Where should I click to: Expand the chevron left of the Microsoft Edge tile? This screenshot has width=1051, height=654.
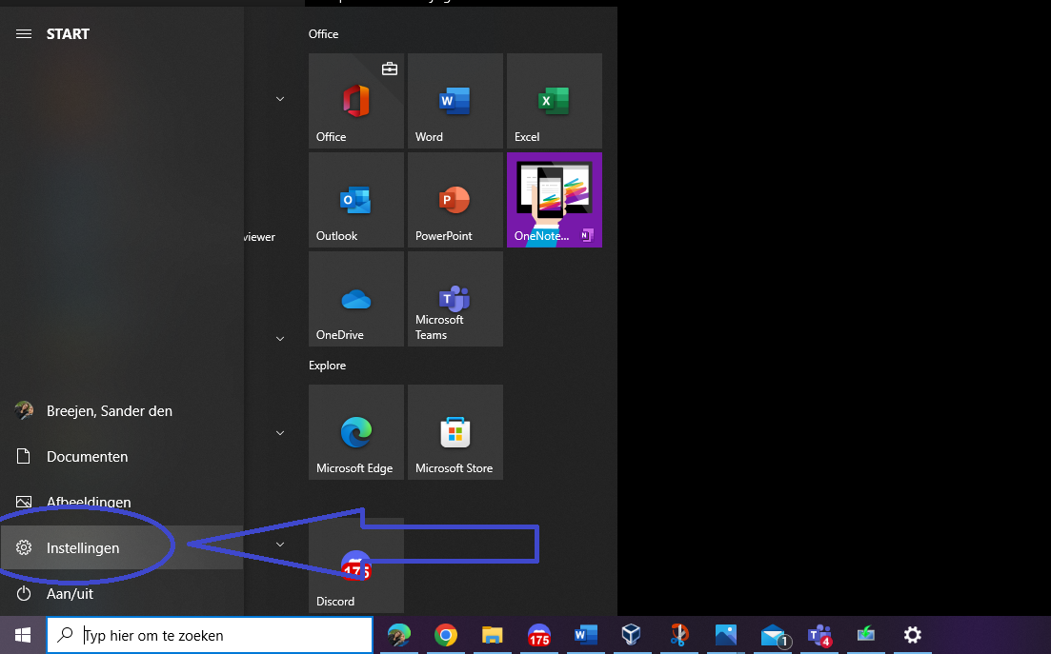tap(280, 433)
